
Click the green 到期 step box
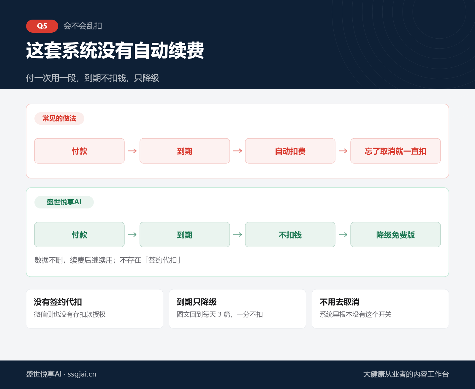[185, 235]
